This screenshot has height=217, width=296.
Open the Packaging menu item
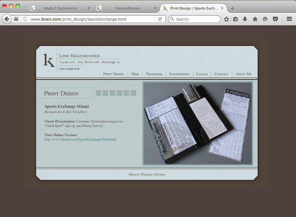pyautogui.click(x=154, y=74)
